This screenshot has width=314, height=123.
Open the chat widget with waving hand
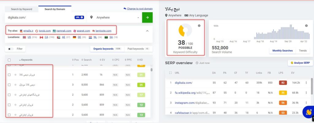[308, 112]
